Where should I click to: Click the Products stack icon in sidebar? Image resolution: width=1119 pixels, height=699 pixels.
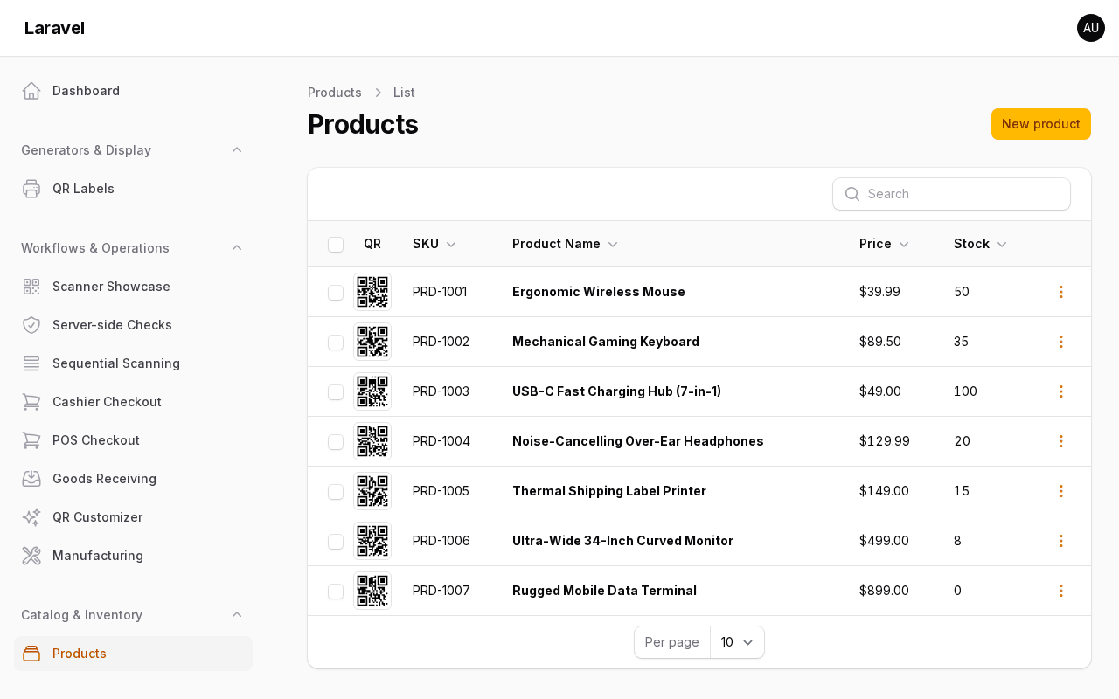point(31,654)
